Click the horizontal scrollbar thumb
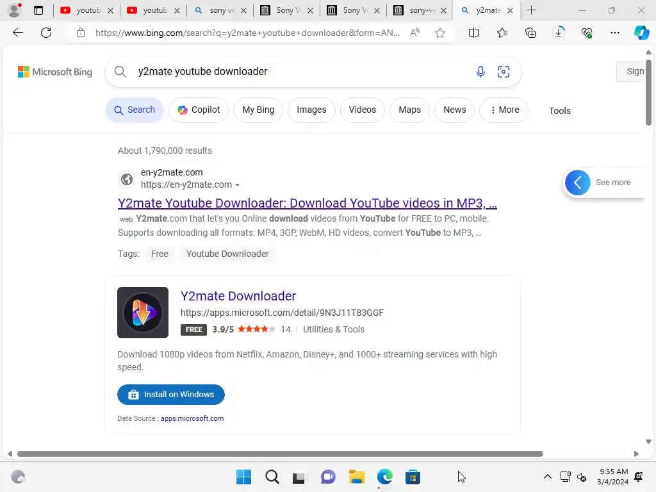 pyautogui.click(x=280, y=454)
